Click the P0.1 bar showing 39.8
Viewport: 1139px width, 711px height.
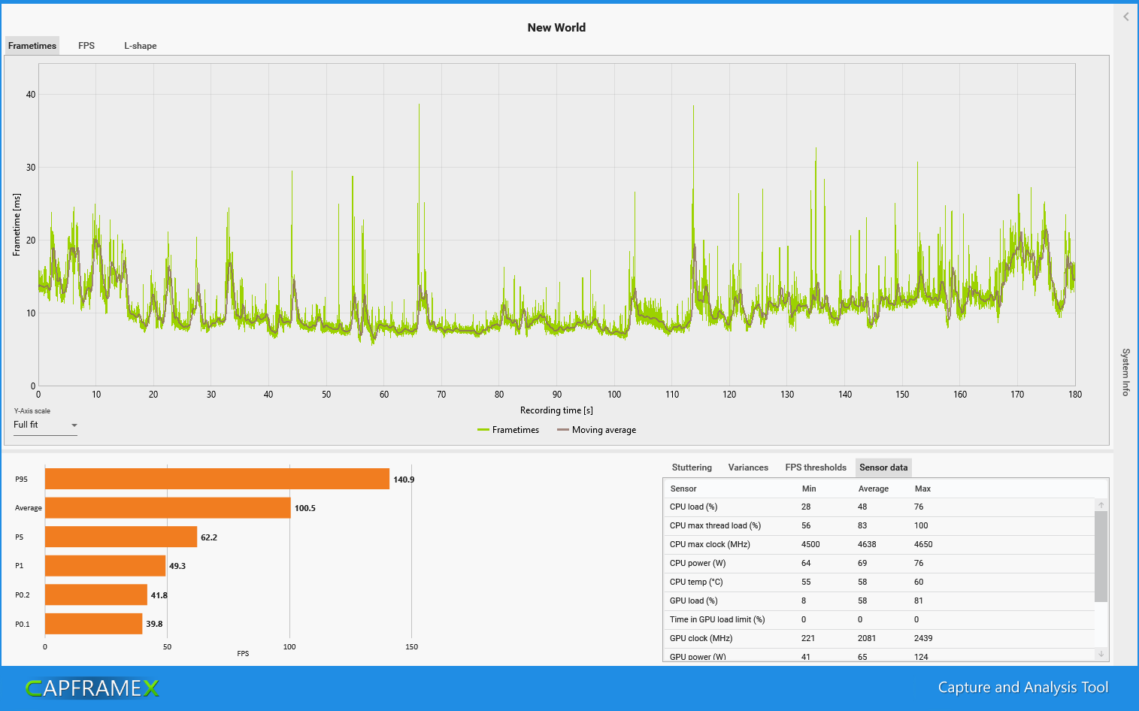tap(94, 624)
